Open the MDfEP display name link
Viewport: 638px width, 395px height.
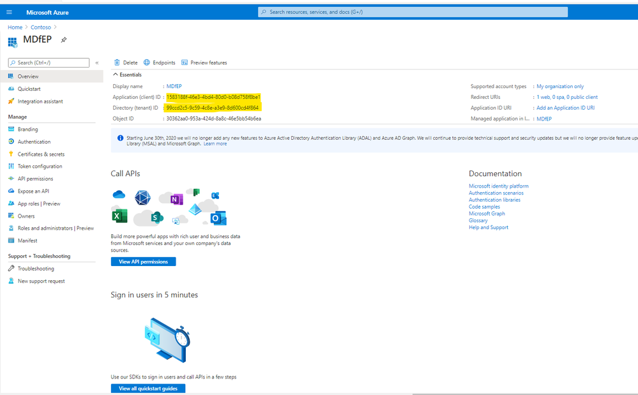(x=174, y=86)
